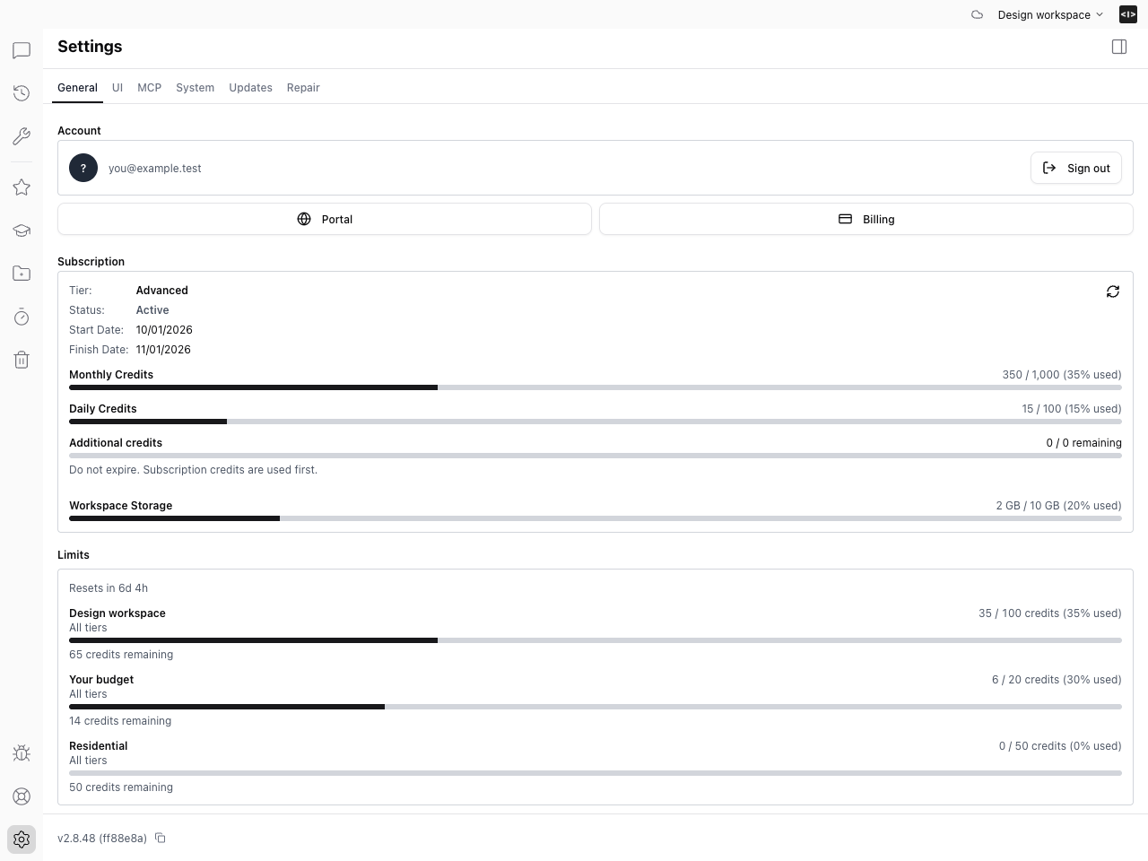The image size is (1148, 861).
Task: Click the account avatar question mark
Action: tap(83, 168)
